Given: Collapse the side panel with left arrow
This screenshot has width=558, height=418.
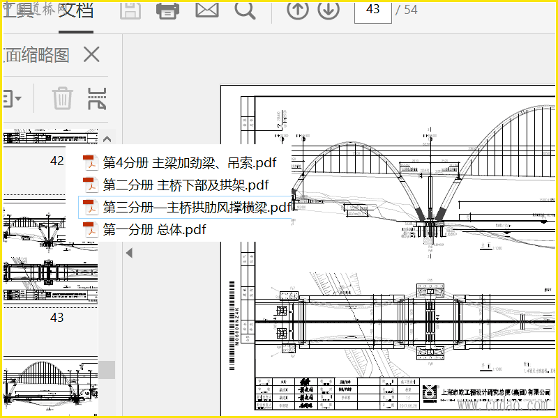Looking at the screenshot, I should coord(129,253).
